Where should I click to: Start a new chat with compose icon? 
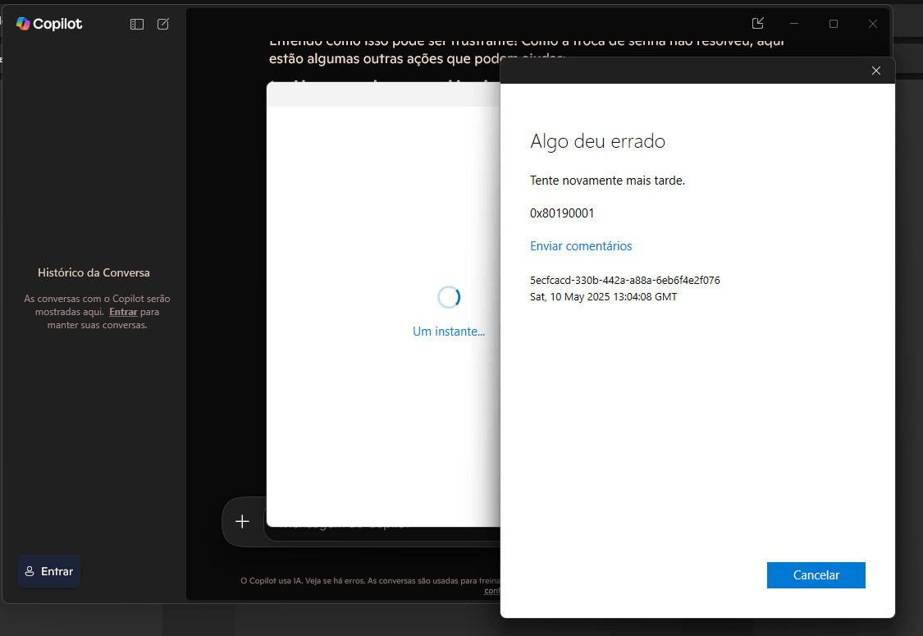click(x=163, y=24)
